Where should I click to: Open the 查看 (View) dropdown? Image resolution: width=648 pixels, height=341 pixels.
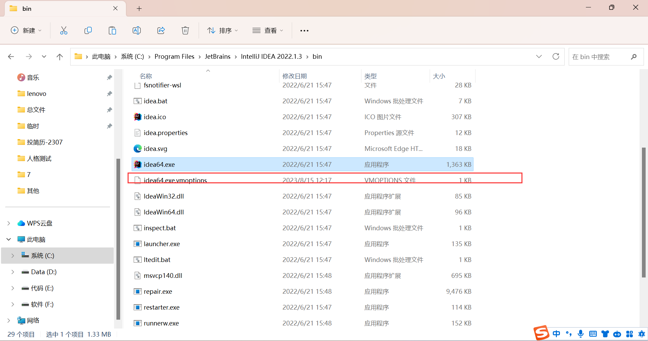pos(268,30)
